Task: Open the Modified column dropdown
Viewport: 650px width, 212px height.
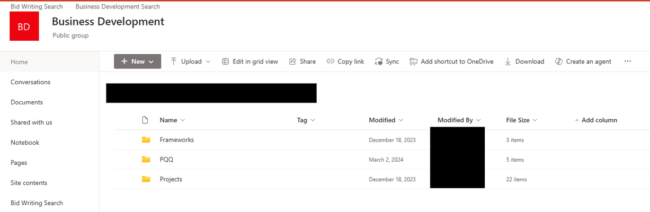Action: [x=400, y=120]
